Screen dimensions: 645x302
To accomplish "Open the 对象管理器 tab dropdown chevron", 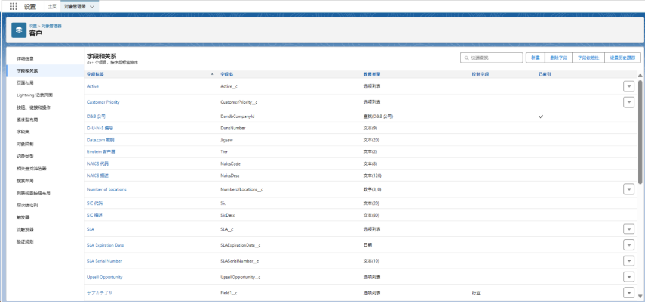I will tap(92, 7).
